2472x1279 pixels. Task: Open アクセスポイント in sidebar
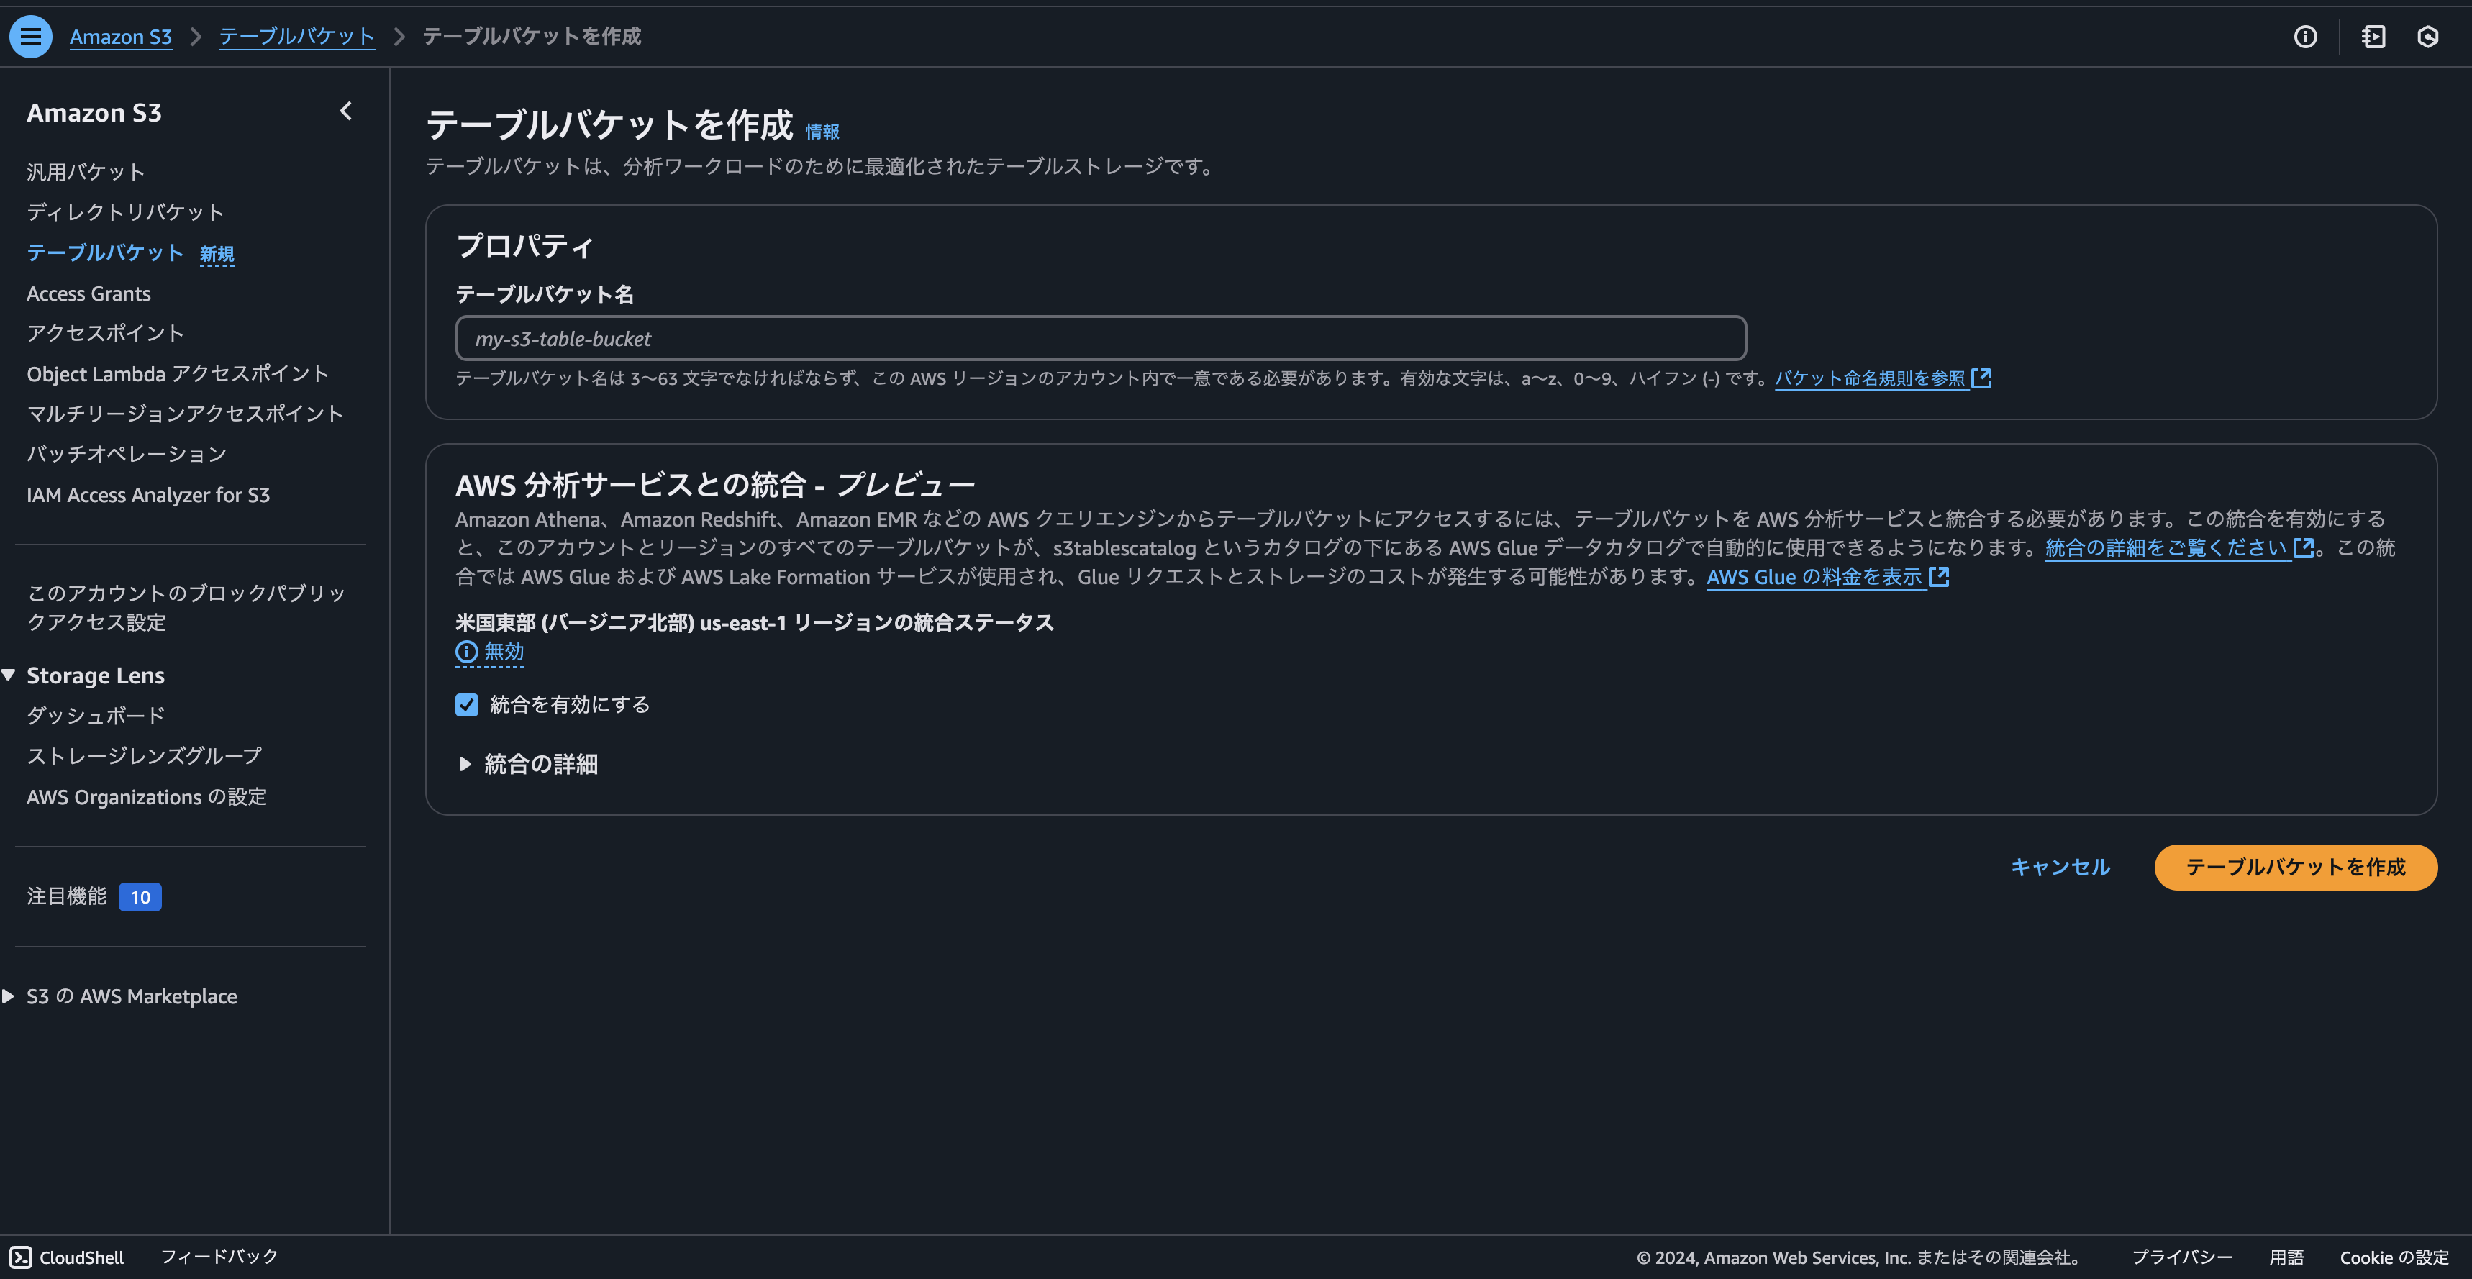click(x=106, y=333)
